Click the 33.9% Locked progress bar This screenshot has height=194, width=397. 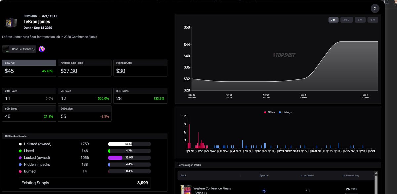tap(129, 158)
